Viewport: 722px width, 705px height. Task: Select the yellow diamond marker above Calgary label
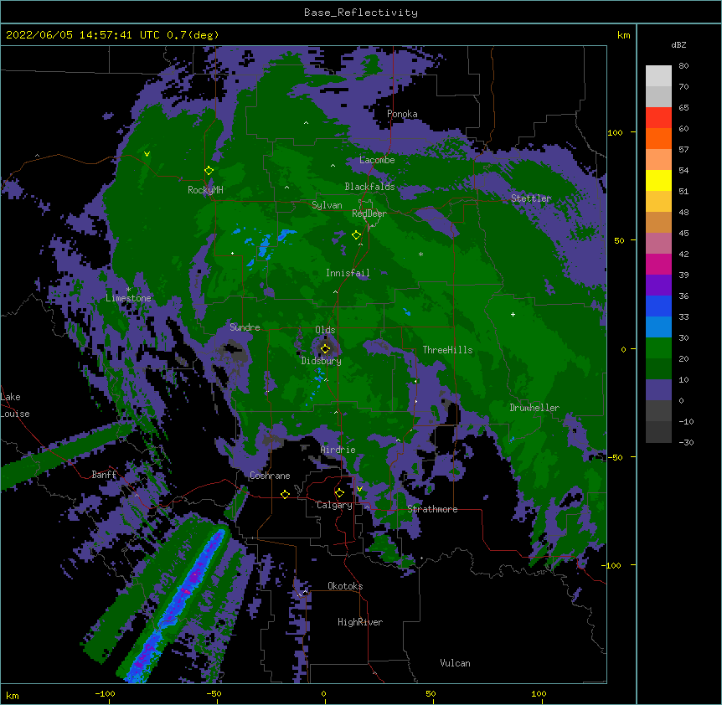click(x=339, y=493)
